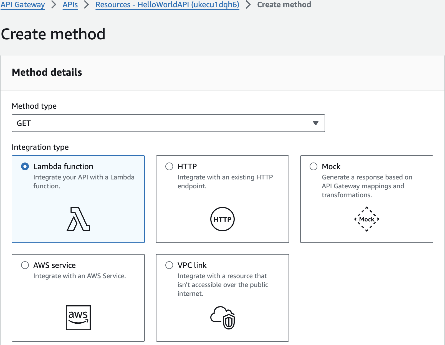
Task: Click 'Integrate with an AWS Service.' description
Action: tap(80, 276)
